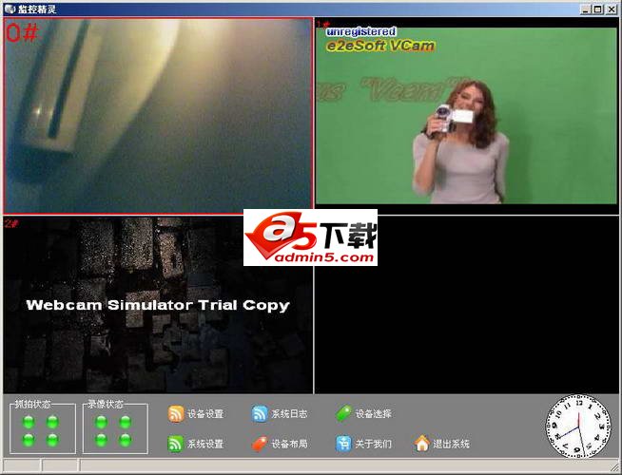Viewport: 622px width, 475px height.
Task: Open 设备设置 via its orange feed icon
Action: pos(176,413)
